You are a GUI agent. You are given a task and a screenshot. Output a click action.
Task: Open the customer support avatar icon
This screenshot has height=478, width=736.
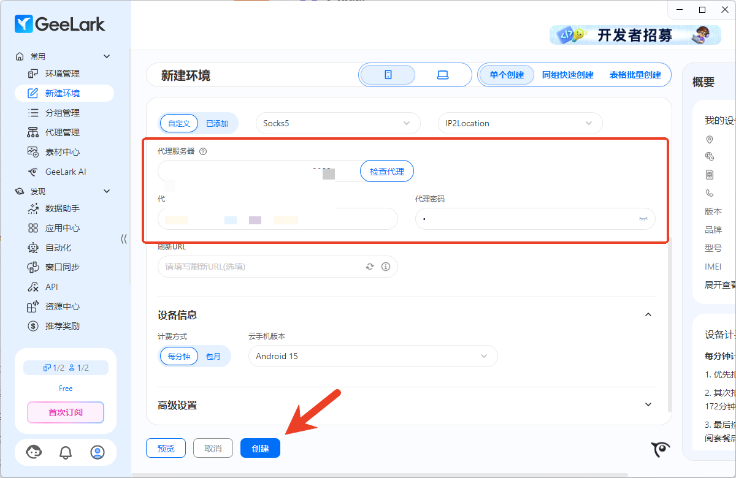(34, 452)
